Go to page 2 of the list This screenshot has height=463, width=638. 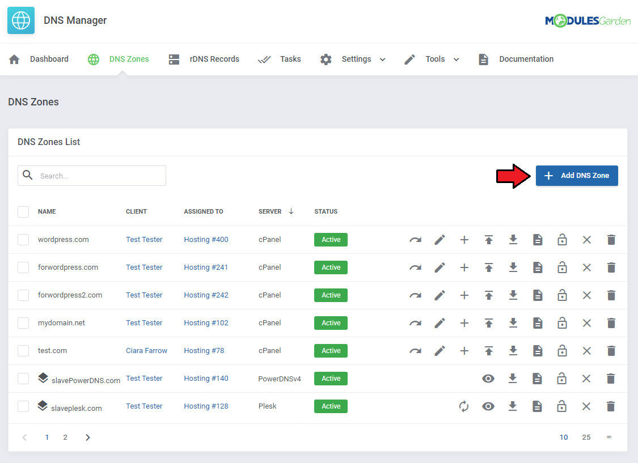pos(65,437)
